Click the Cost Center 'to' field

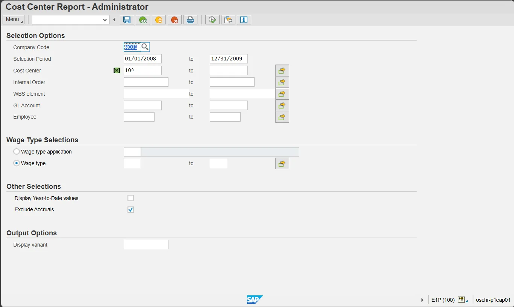[229, 71]
